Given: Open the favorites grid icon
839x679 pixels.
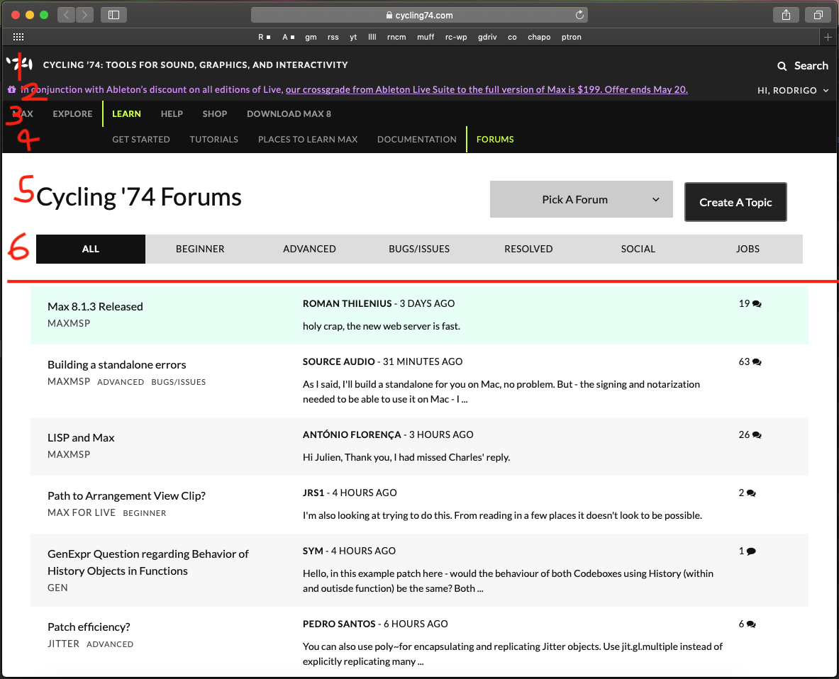Looking at the screenshot, I should click(x=18, y=37).
